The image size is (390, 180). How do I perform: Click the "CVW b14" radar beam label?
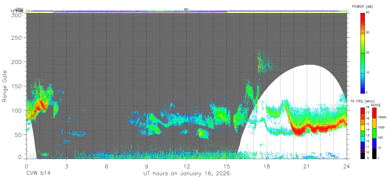click(38, 174)
